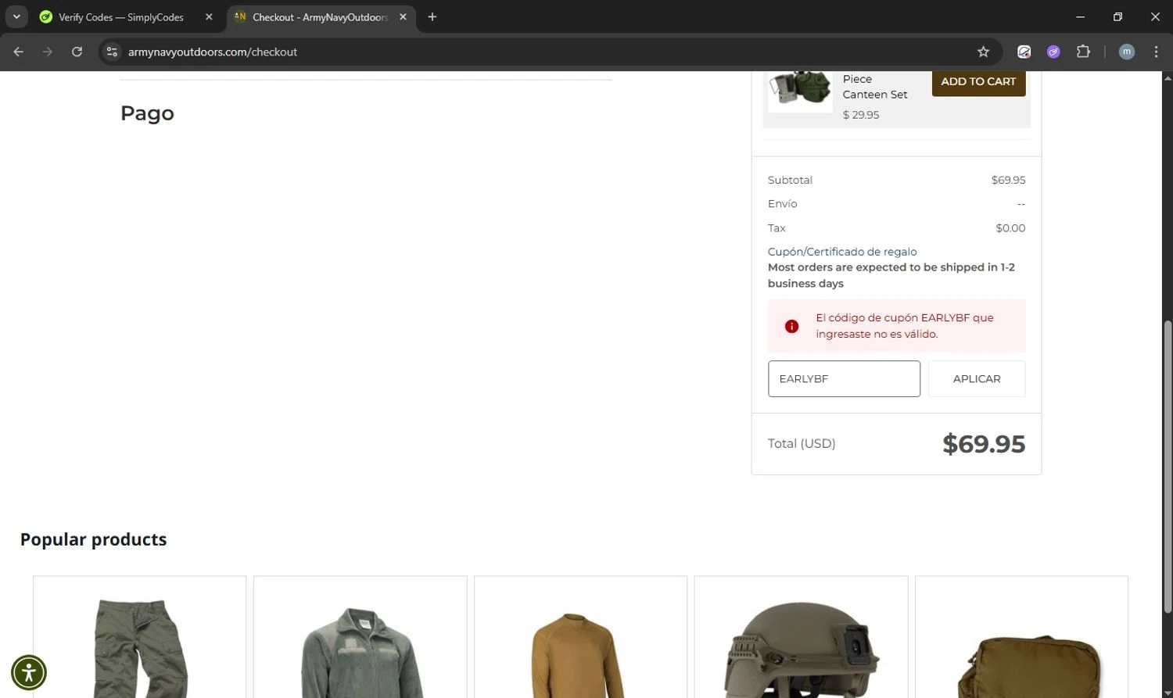Click the red error info icon

tap(791, 326)
